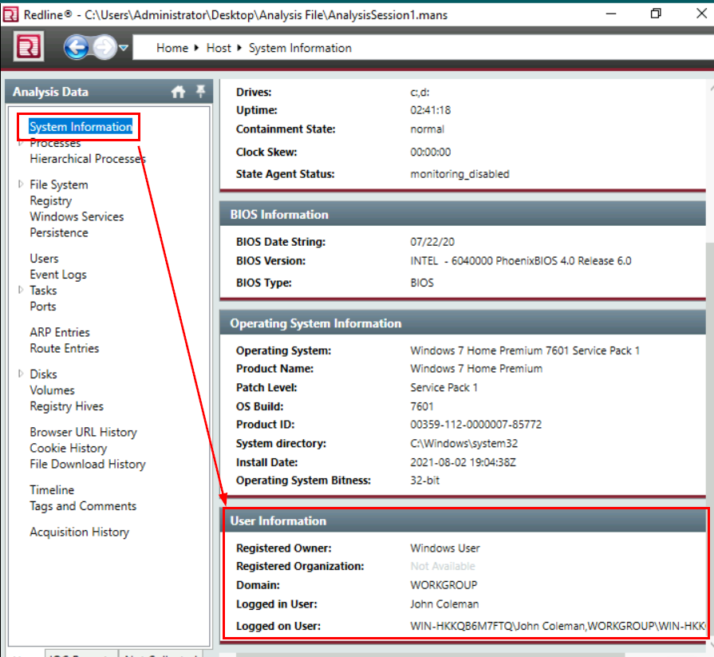This screenshot has height=657, width=714.
Task: Restore down the Redline window
Action: point(656,14)
